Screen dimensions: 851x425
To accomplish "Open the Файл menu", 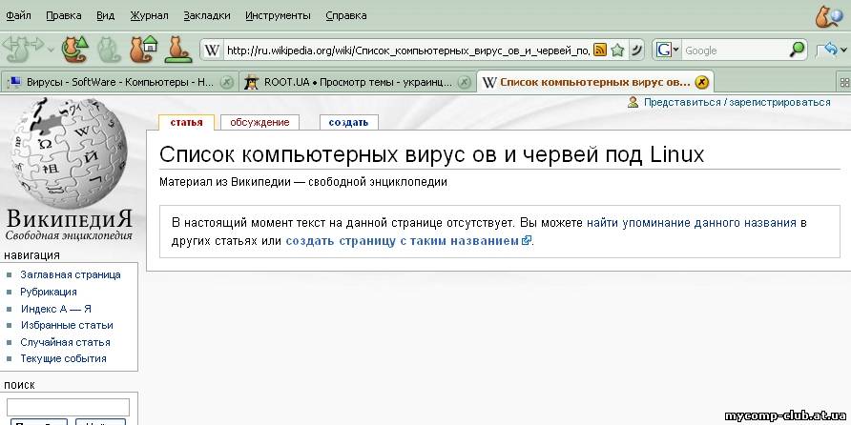I will coord(18,15).
